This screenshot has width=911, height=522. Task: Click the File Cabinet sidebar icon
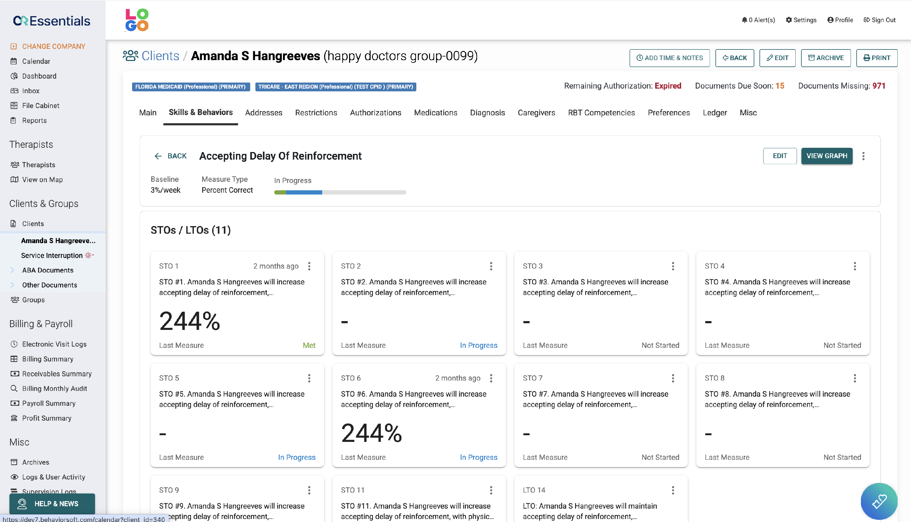pyautogui.click(x=14, y=105)
